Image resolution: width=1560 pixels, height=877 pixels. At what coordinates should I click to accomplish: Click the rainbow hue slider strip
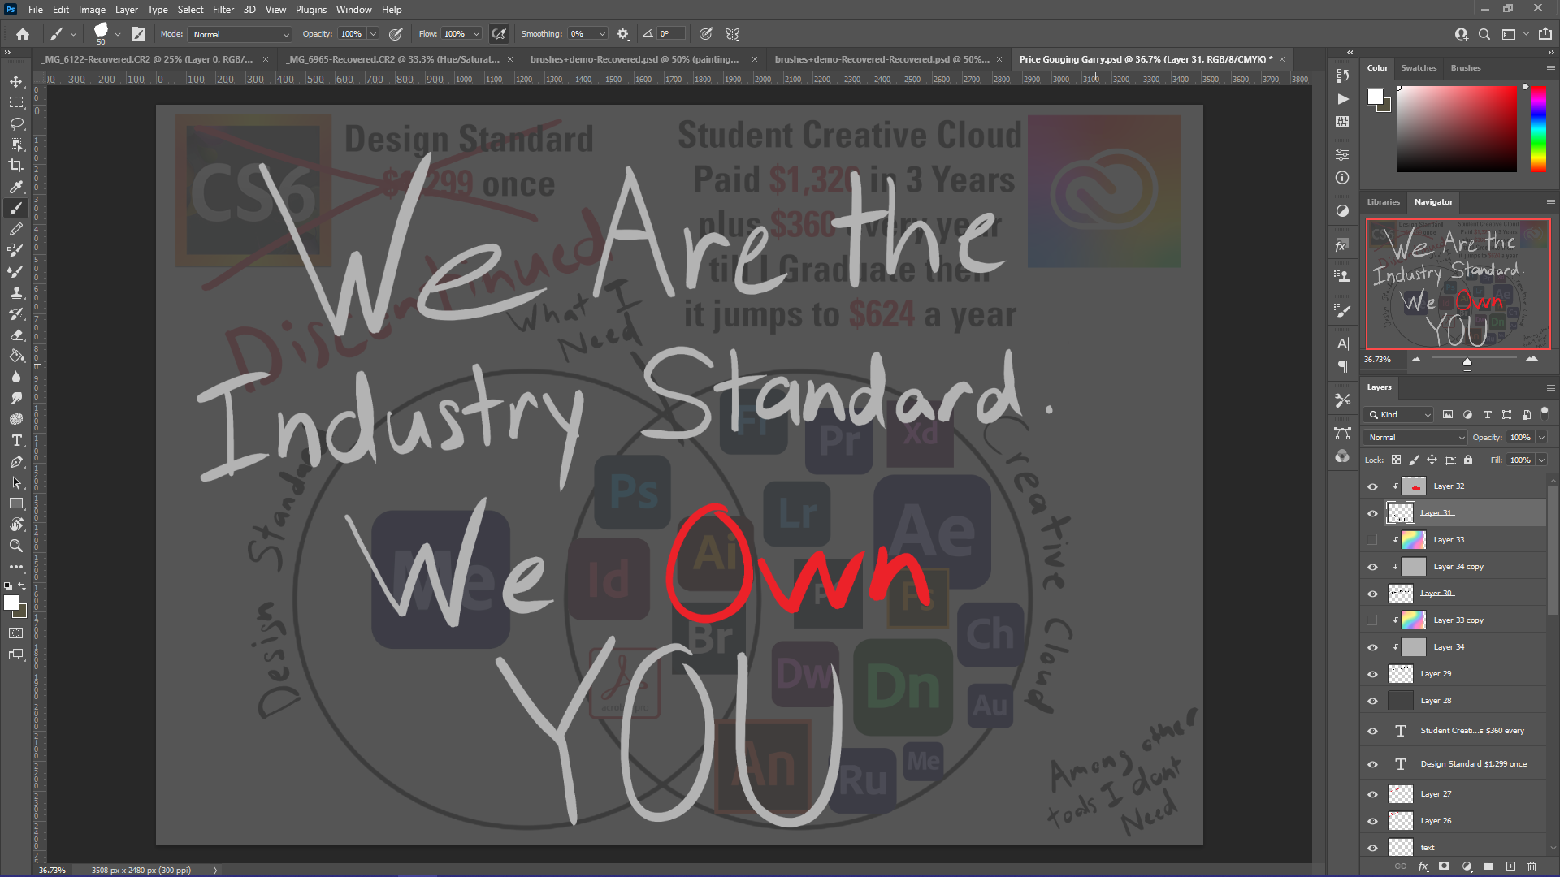1538,128
